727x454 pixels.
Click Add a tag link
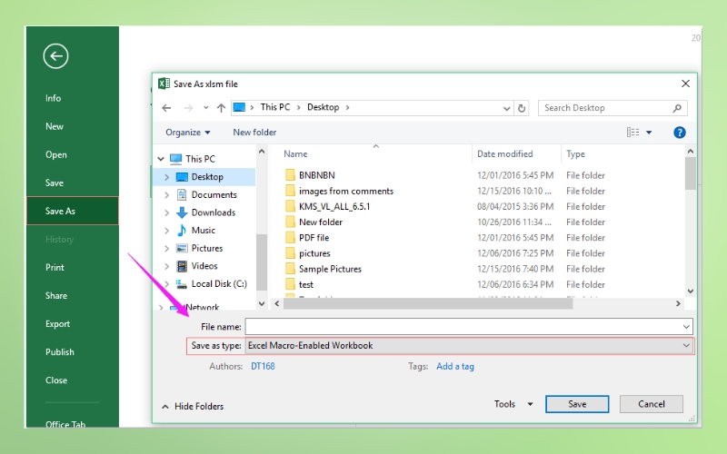click(x=455, y=367)
